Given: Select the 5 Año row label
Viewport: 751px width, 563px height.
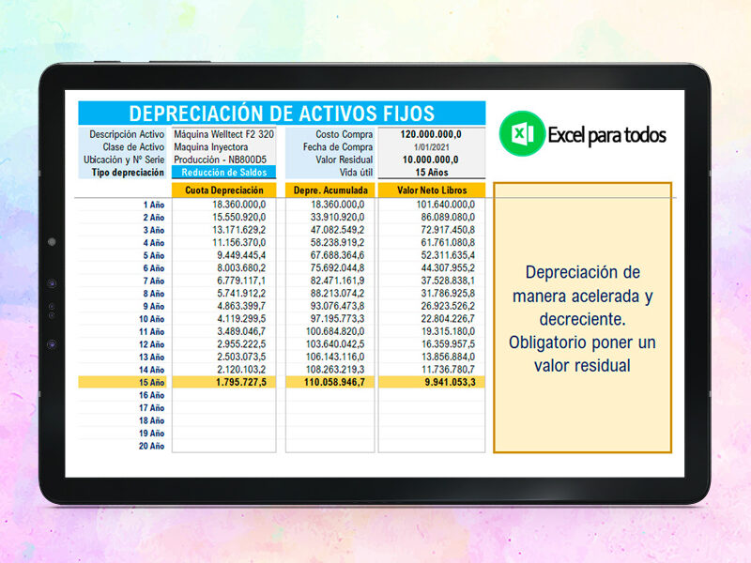Looking at the screenshot, I should [153, 255].
